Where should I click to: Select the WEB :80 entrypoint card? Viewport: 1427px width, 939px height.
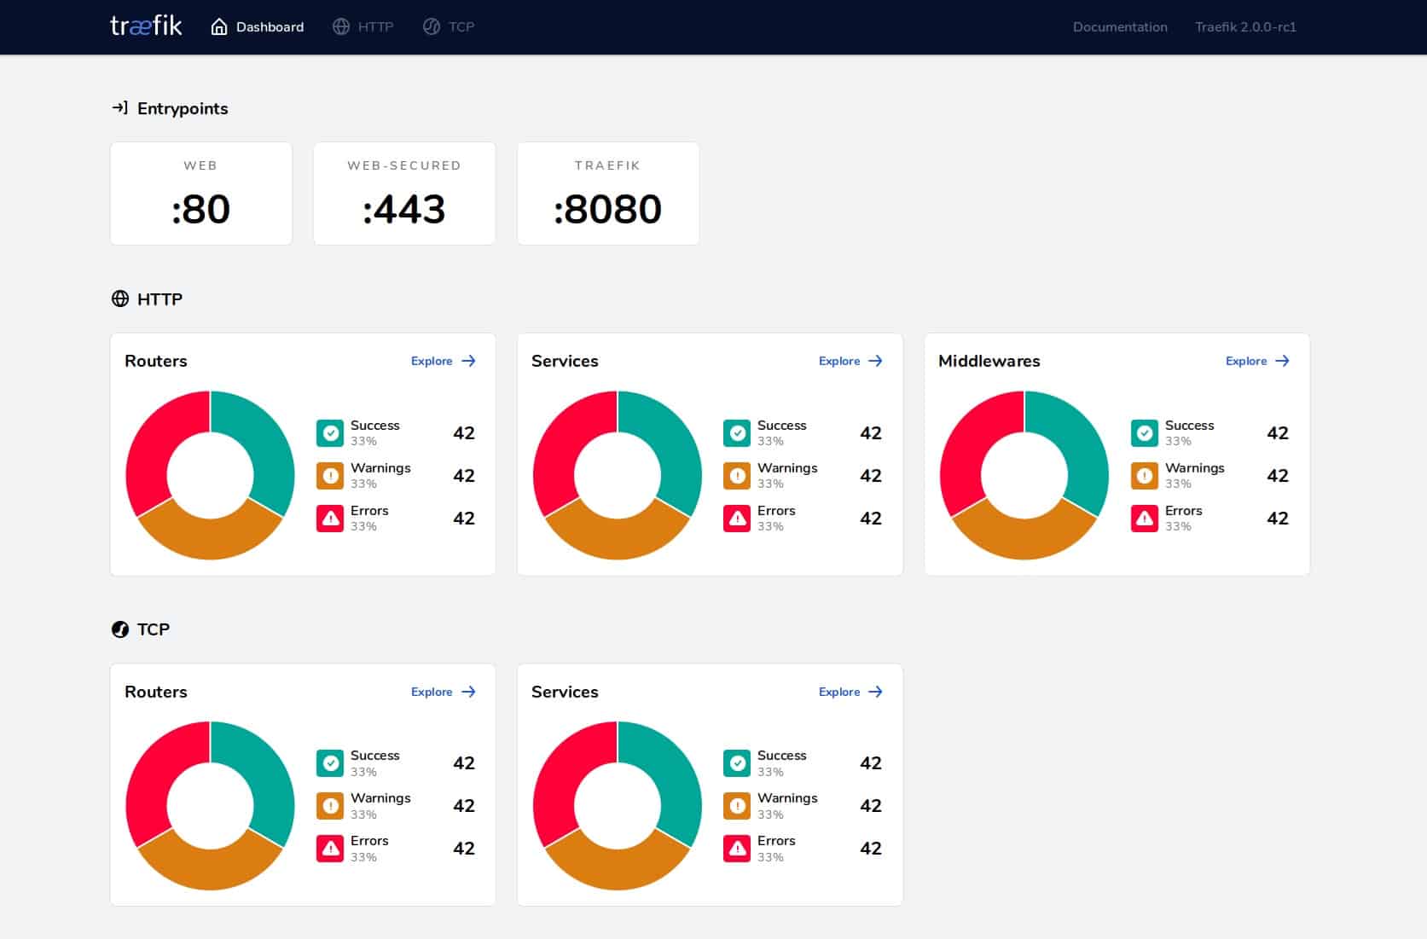(201, 194)
